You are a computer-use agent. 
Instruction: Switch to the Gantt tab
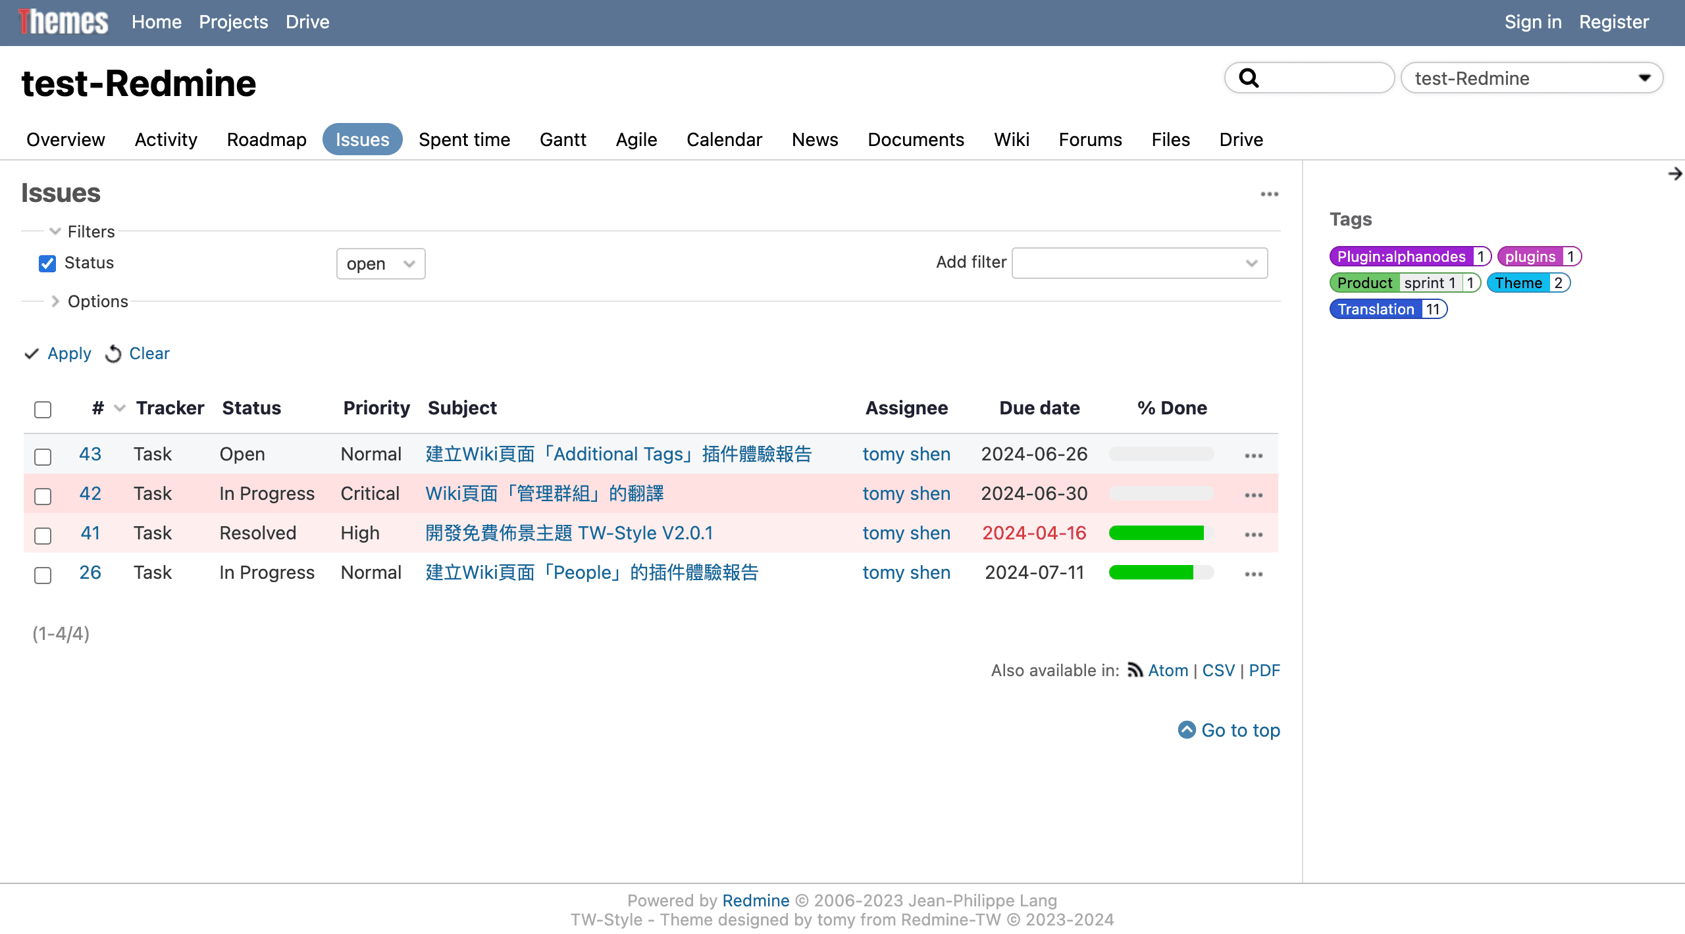[562, 139]
